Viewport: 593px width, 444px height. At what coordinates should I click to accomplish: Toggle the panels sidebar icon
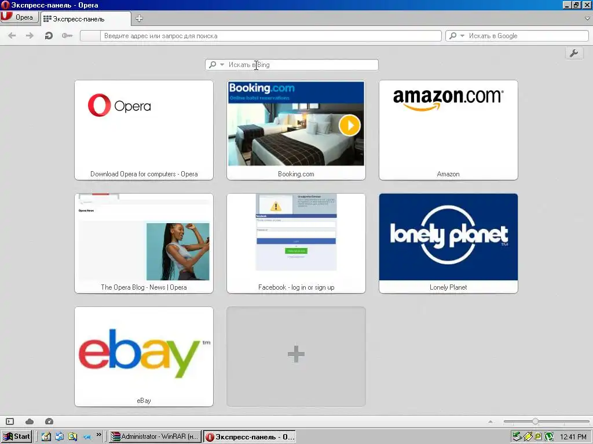coord(10,421)
